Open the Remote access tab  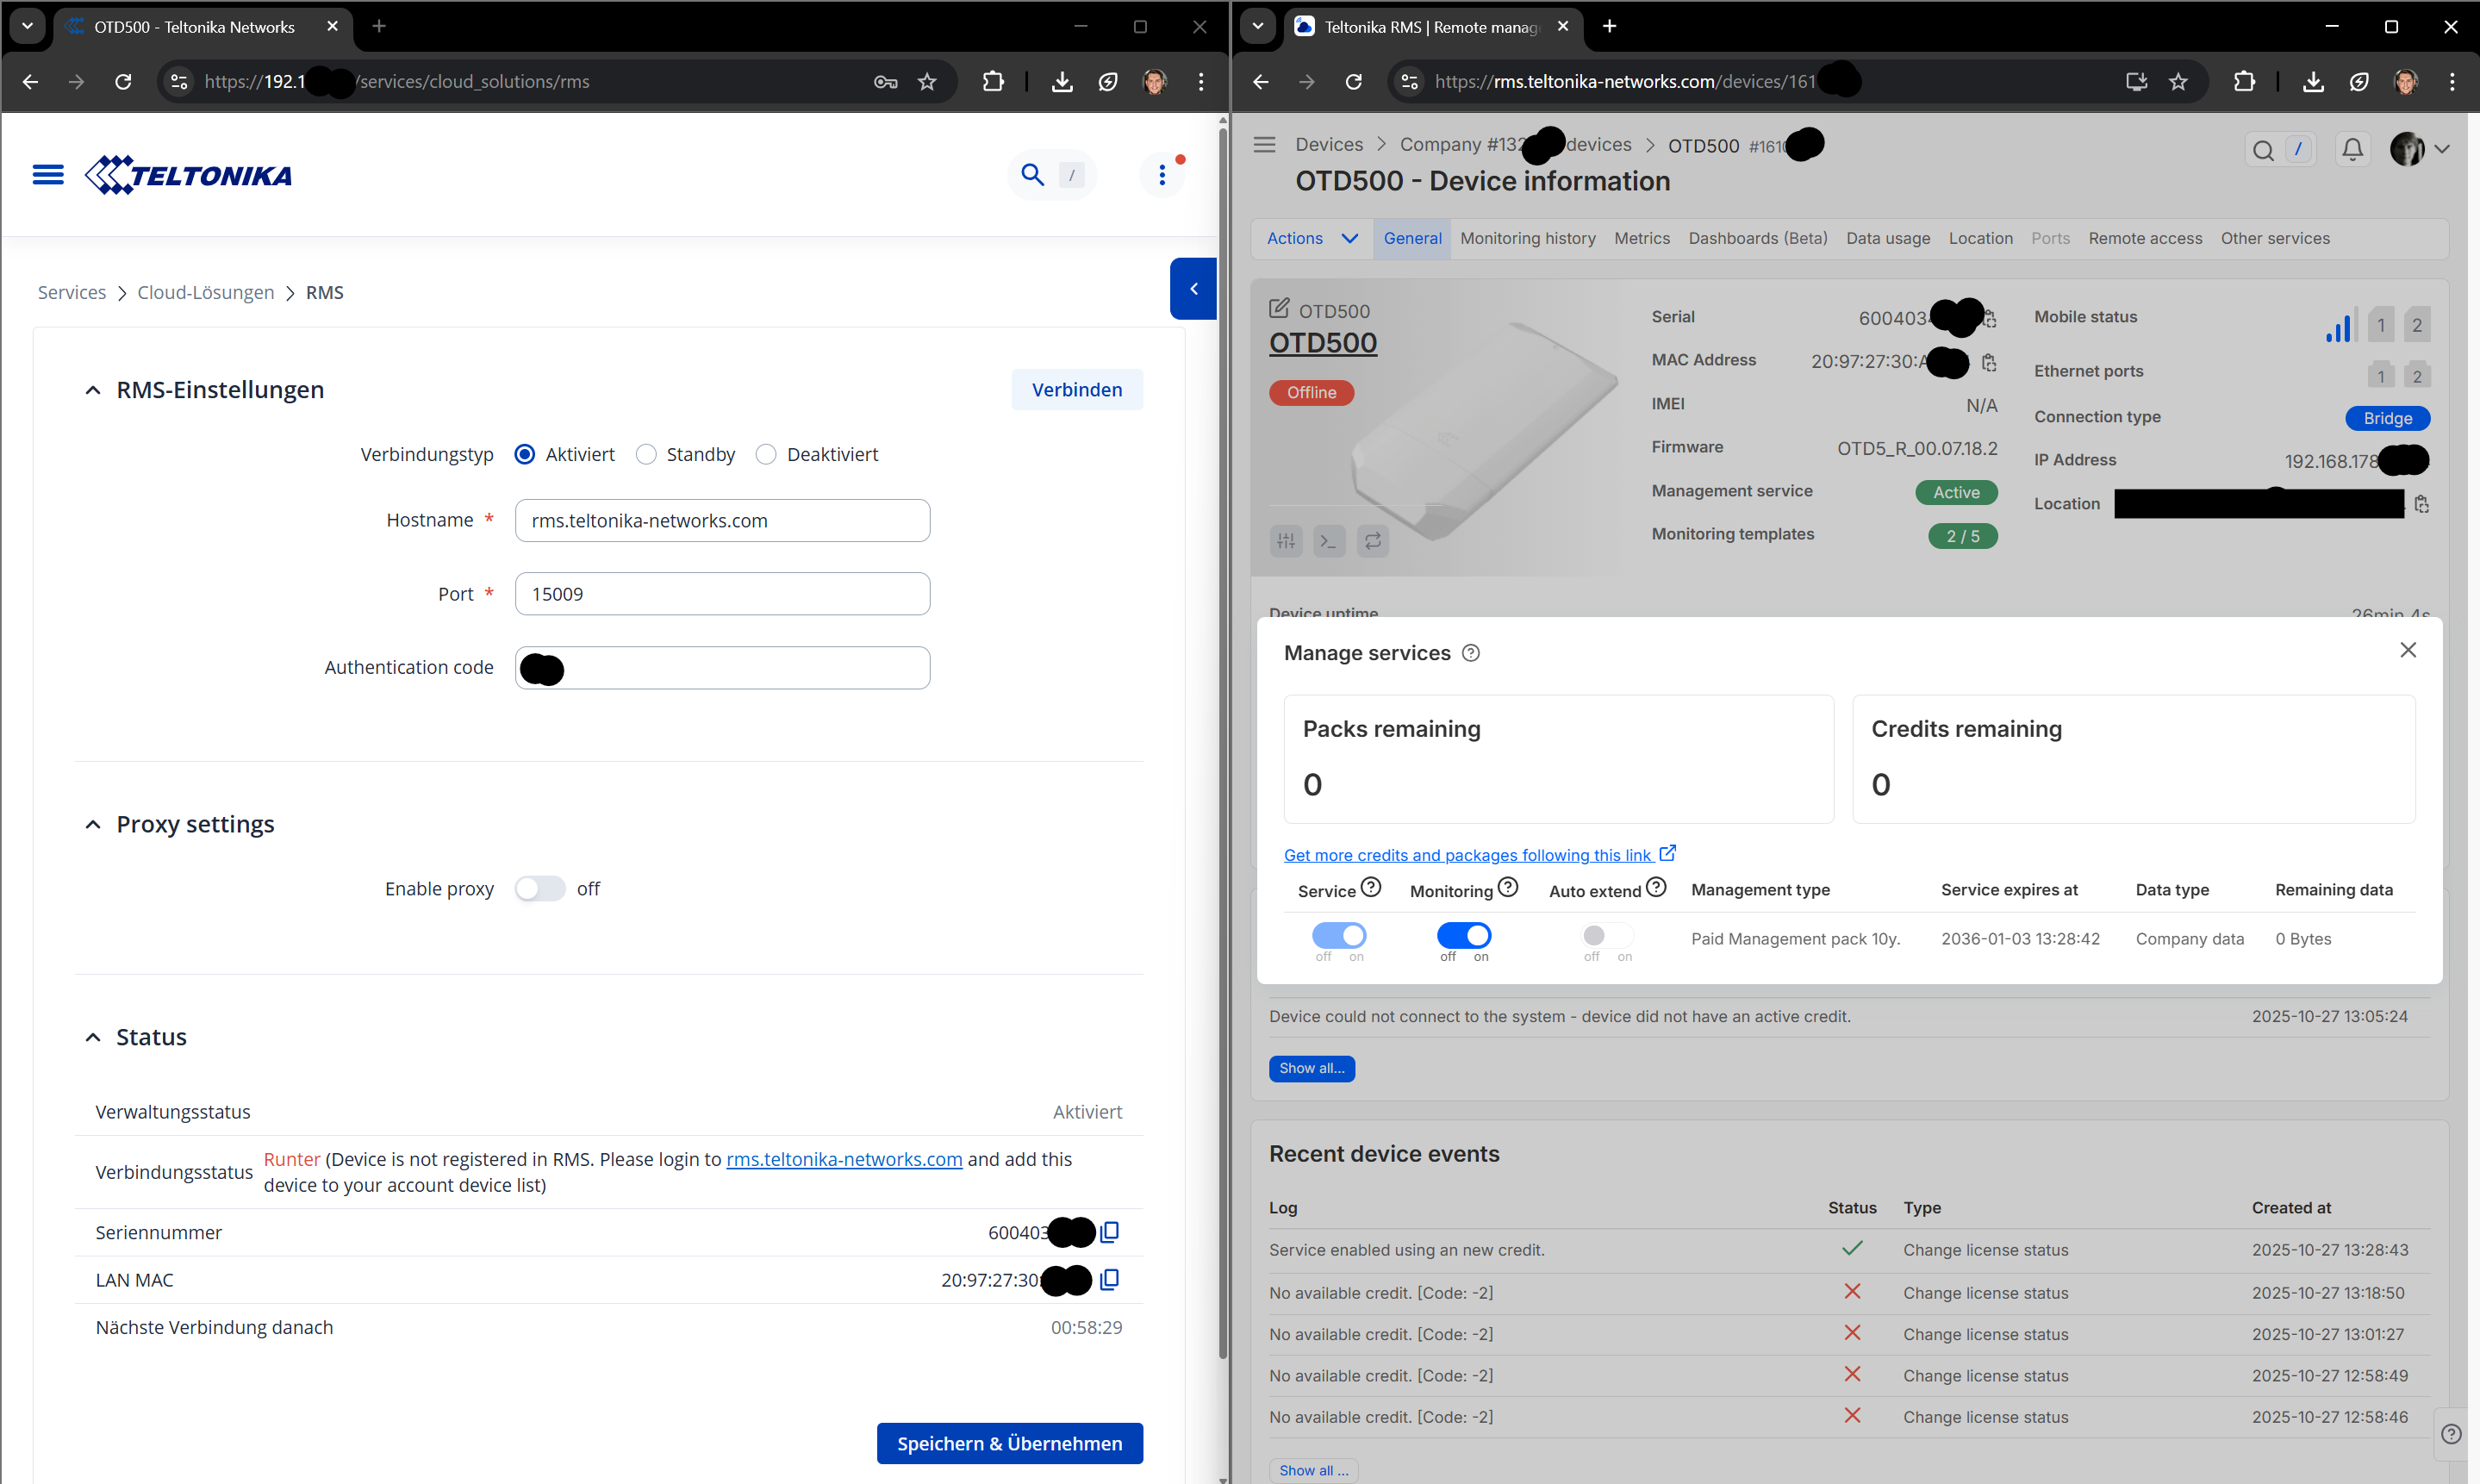pyautogui.click(x=2144, y=238)
